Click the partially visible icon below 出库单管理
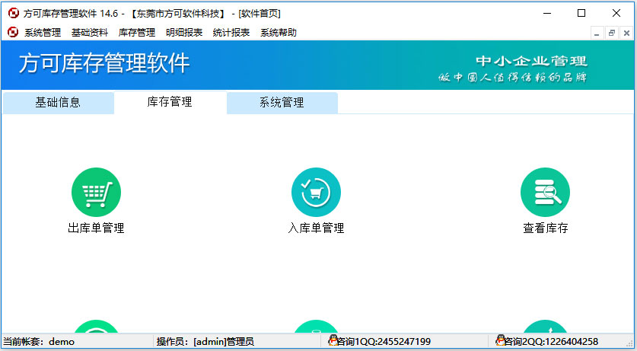The height and width of the screenshot is (351, 637). [96, 328]
